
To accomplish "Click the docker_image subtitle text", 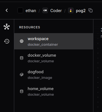I will coord(40,78).
